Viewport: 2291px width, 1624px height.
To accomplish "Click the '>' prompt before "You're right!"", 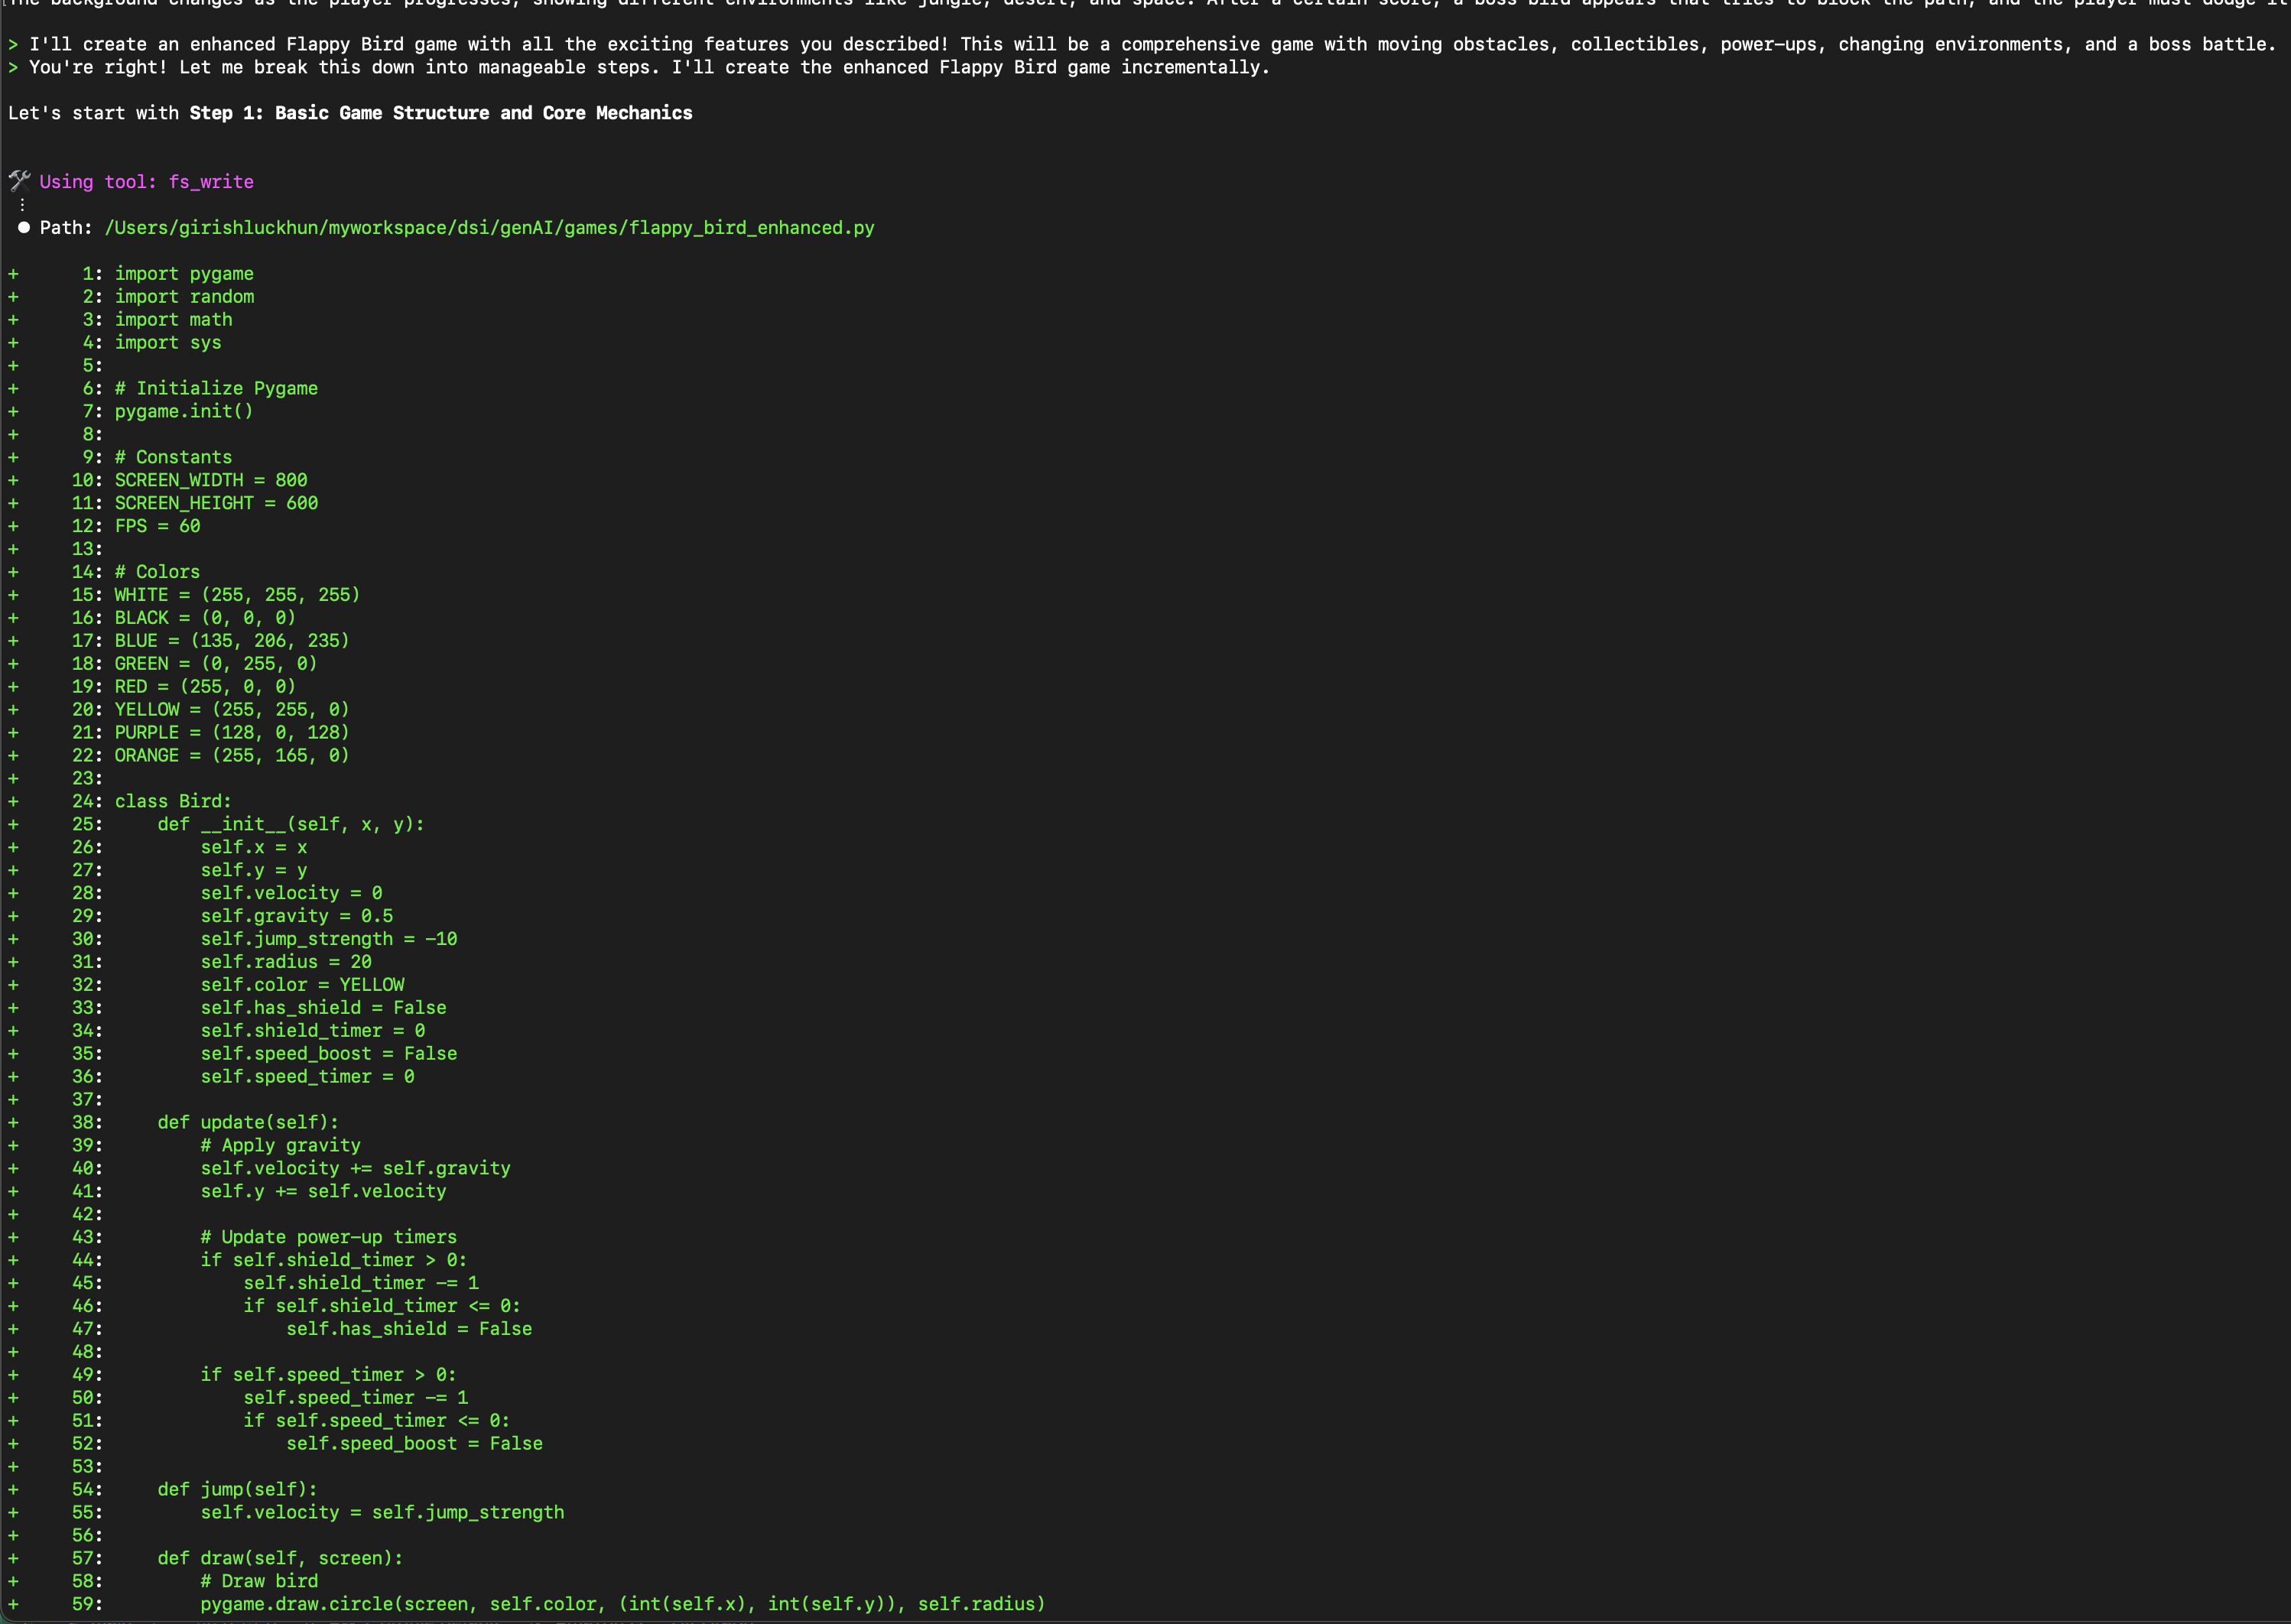I will [13, 67].
